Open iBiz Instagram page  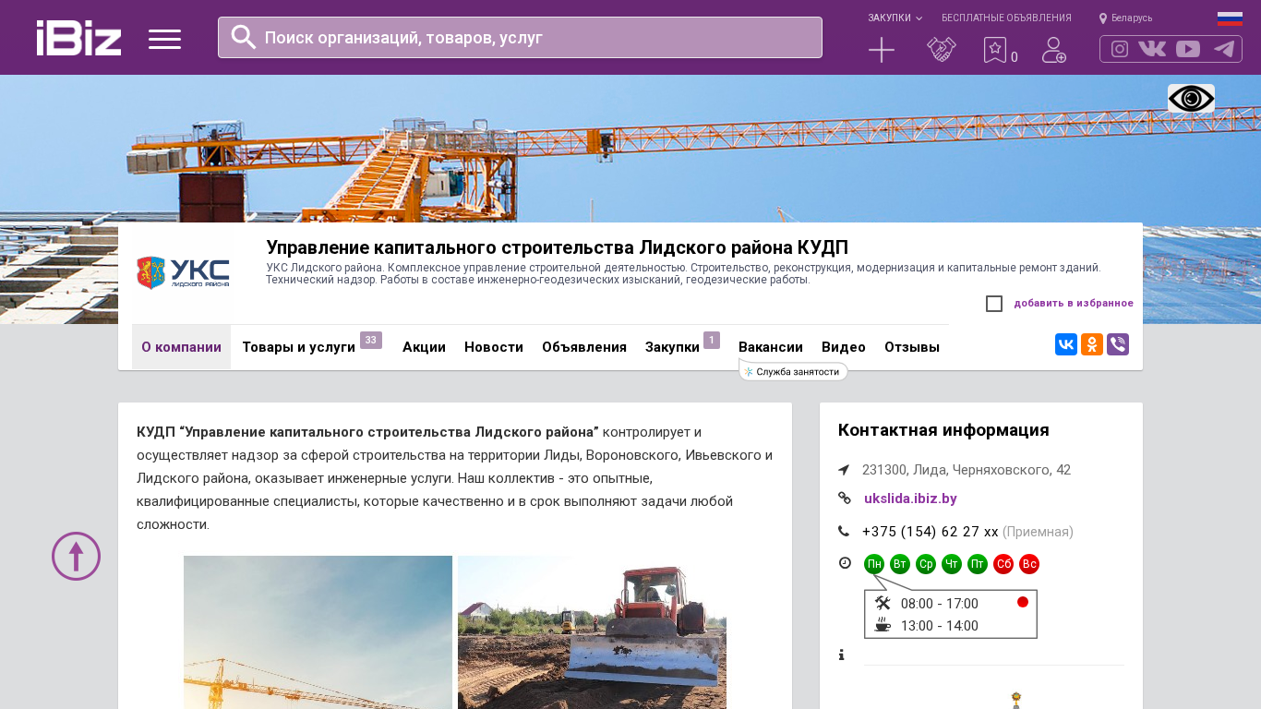[1120, 49]
